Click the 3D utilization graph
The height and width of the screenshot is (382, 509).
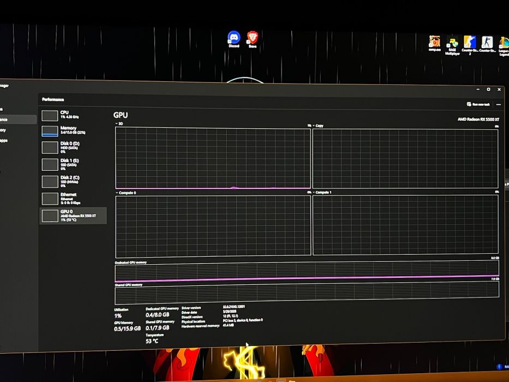pyautogui.click(x=213, y=158)
